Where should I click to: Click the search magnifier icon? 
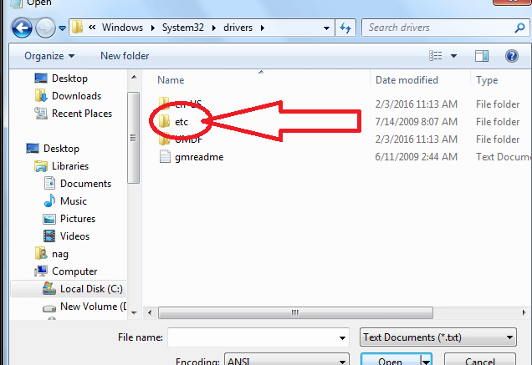pos(519,28)
